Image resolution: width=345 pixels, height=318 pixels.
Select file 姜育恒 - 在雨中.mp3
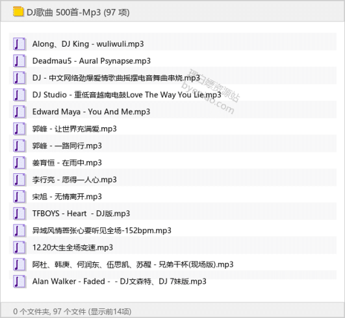[x=67, y=163]
